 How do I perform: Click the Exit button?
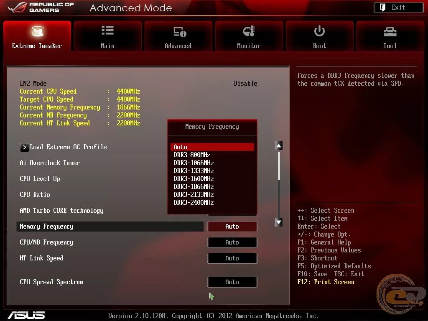pyautogui.click(x=398, y=8)
